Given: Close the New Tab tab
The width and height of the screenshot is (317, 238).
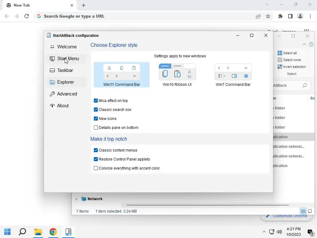Looking at the screenshot, I should click(x=72, y=5).
